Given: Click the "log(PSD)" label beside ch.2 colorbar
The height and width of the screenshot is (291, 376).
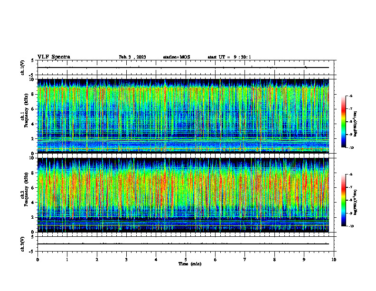Looking at the screenshot, I should (x=356, y=203).
